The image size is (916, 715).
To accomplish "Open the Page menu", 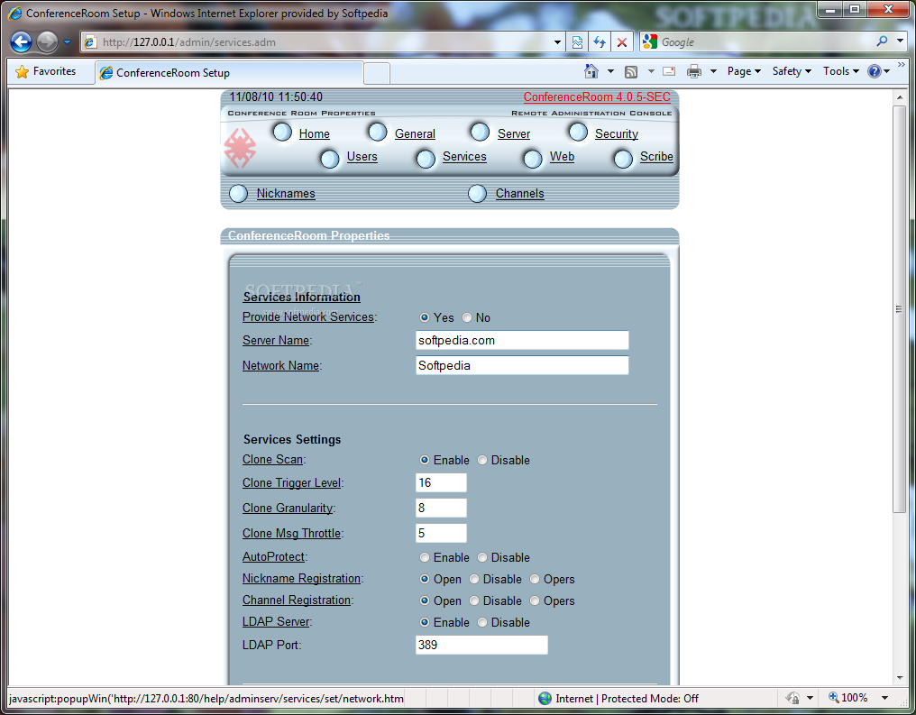I will tap(744, 71).
